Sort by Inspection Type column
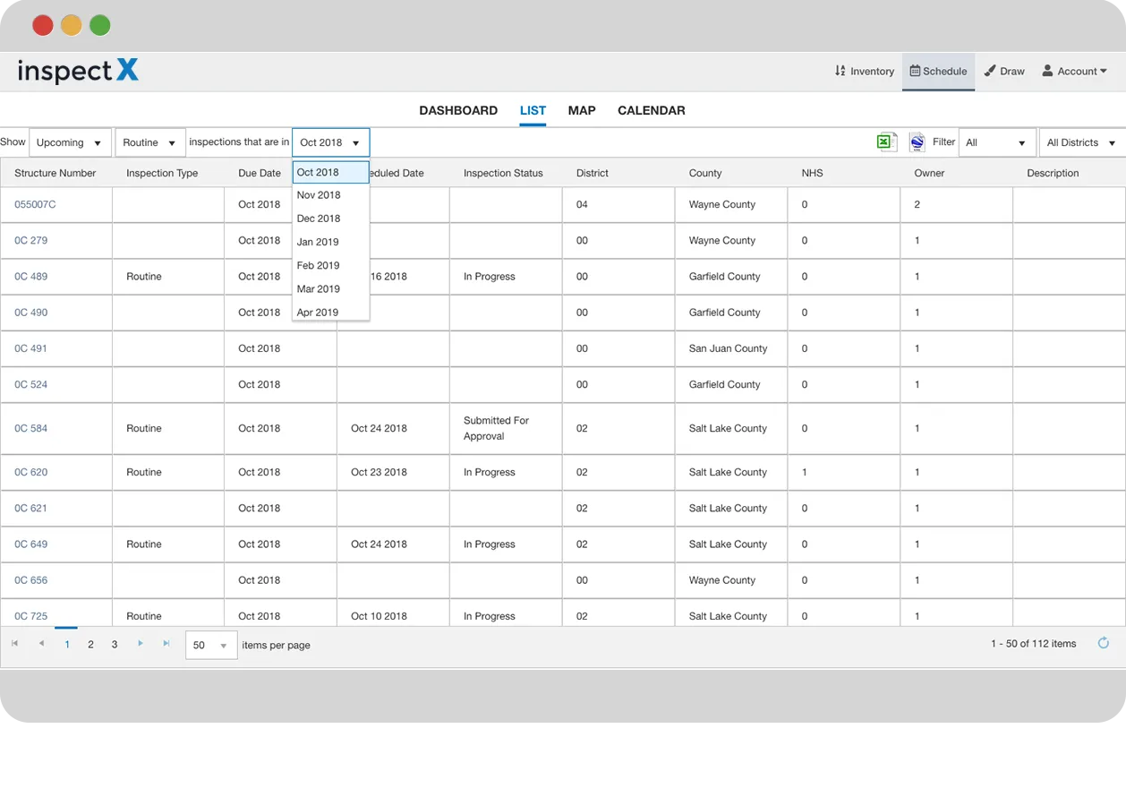1126x797 pixels. (x=162, y=173)
